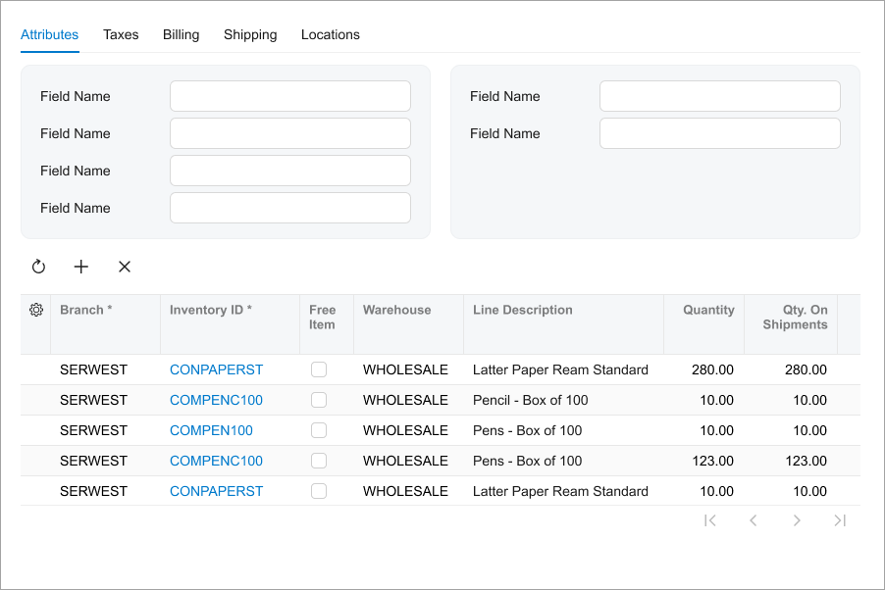Open the Shipping tab

tap(250, 34)
